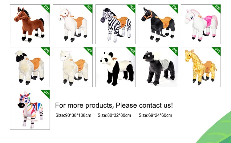This screenshot has height=143, width=231.
Task: Click the green 003 corner ribbon
Action: (132, 8)
